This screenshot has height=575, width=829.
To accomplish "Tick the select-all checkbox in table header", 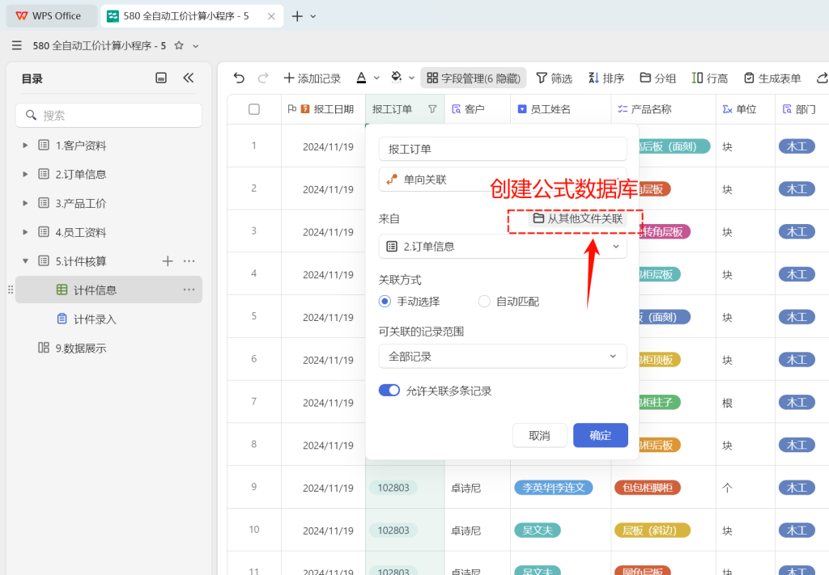I will 254,109.
